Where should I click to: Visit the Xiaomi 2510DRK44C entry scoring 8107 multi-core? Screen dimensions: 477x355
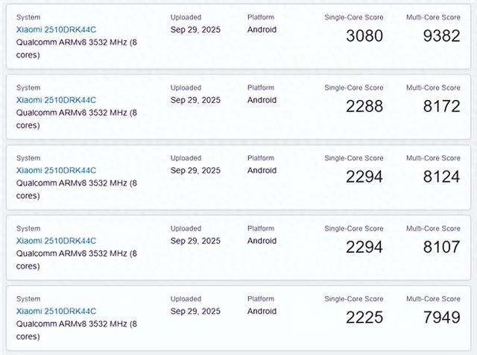click(57, 241)
